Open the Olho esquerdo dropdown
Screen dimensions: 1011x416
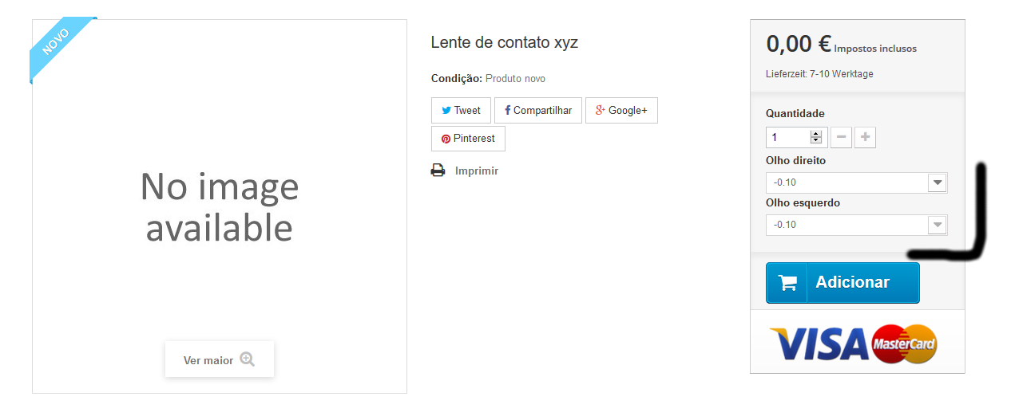[x=856, y=225]
